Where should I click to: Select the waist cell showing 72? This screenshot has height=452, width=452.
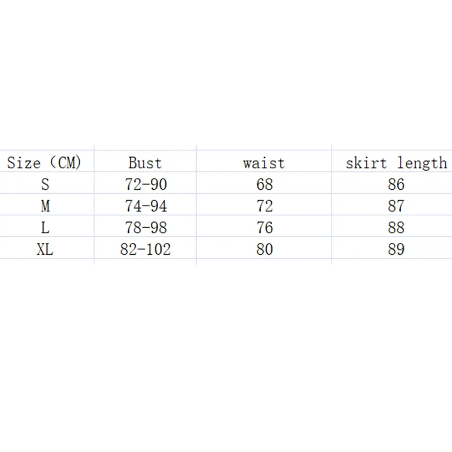tap(264, 206)
